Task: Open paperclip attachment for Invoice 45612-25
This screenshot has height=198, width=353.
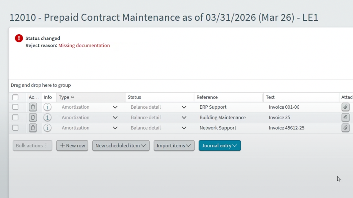Action: tap(345, 128)
